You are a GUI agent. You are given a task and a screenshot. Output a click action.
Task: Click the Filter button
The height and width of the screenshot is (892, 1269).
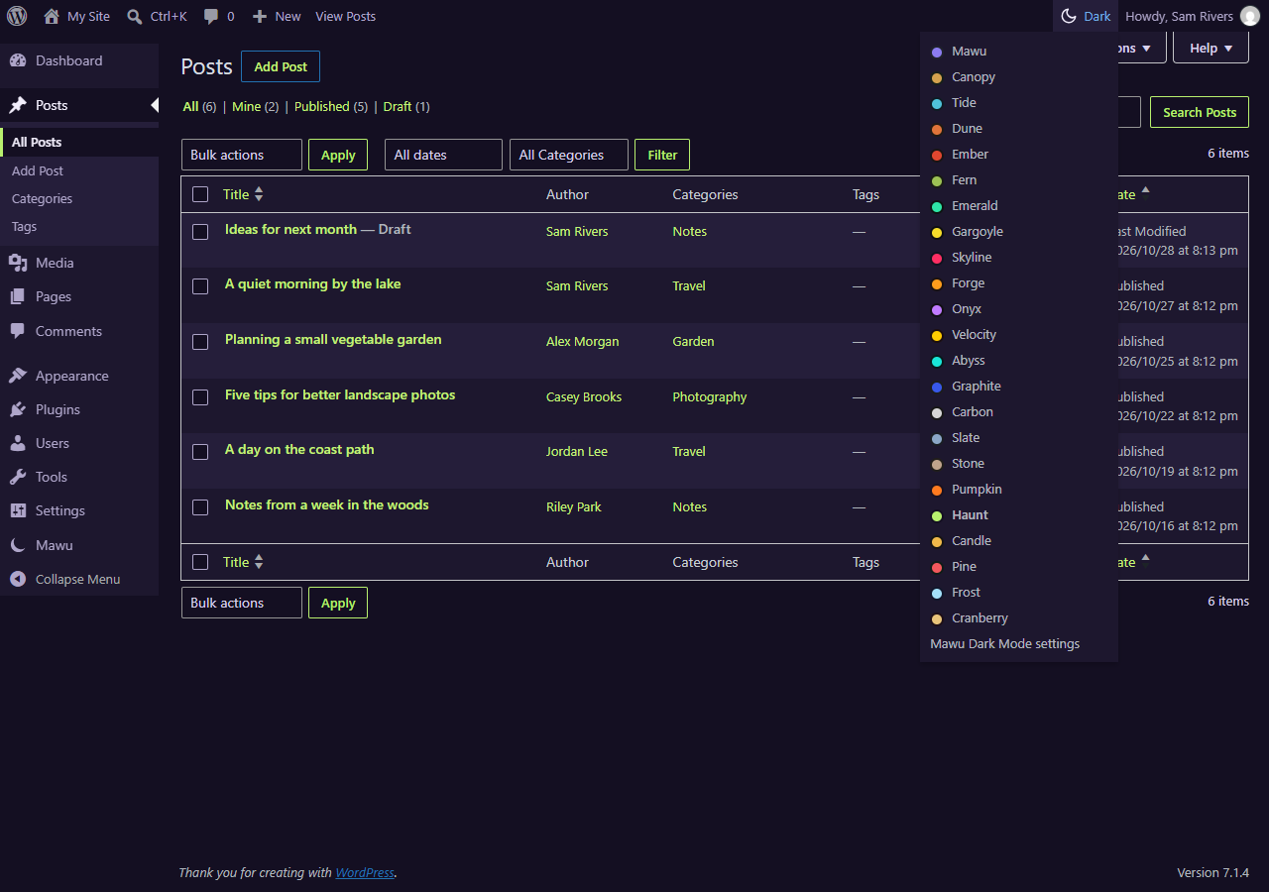coord(662,155)
